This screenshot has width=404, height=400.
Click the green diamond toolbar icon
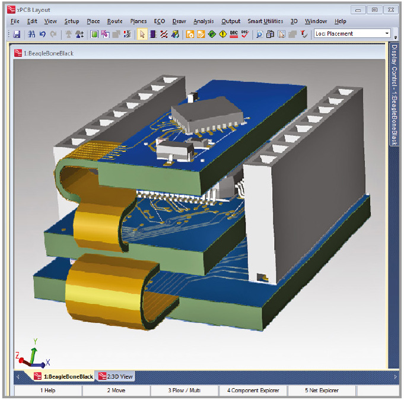pos(212,34)
